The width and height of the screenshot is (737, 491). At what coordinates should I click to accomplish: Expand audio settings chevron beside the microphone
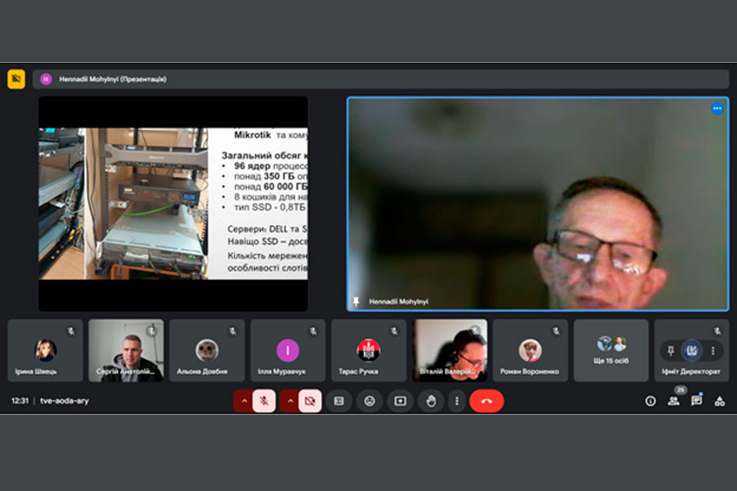click(244, 401)
